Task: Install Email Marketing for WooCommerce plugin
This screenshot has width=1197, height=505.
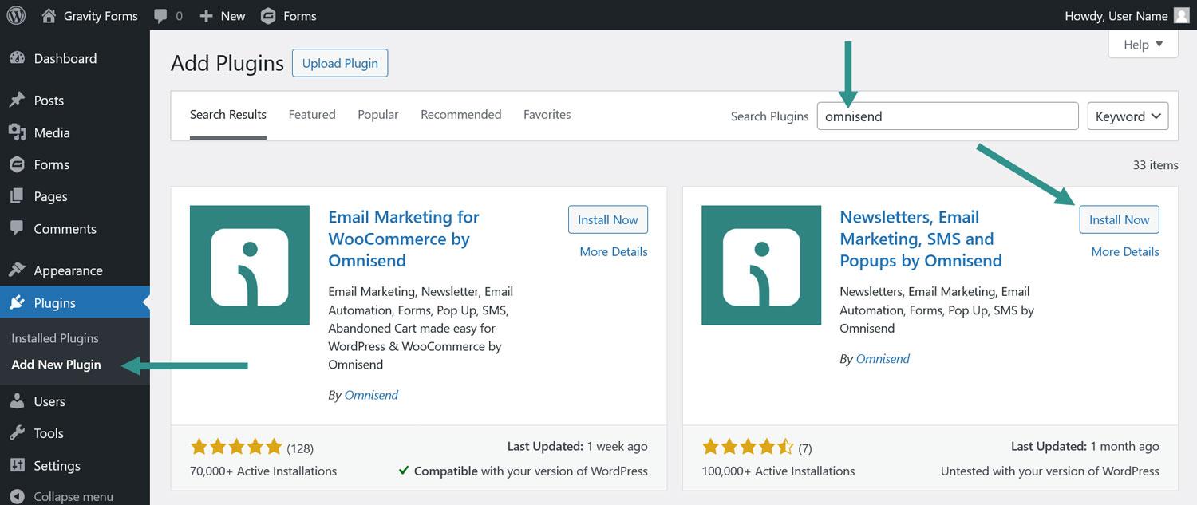Action: tap(608, 220)
